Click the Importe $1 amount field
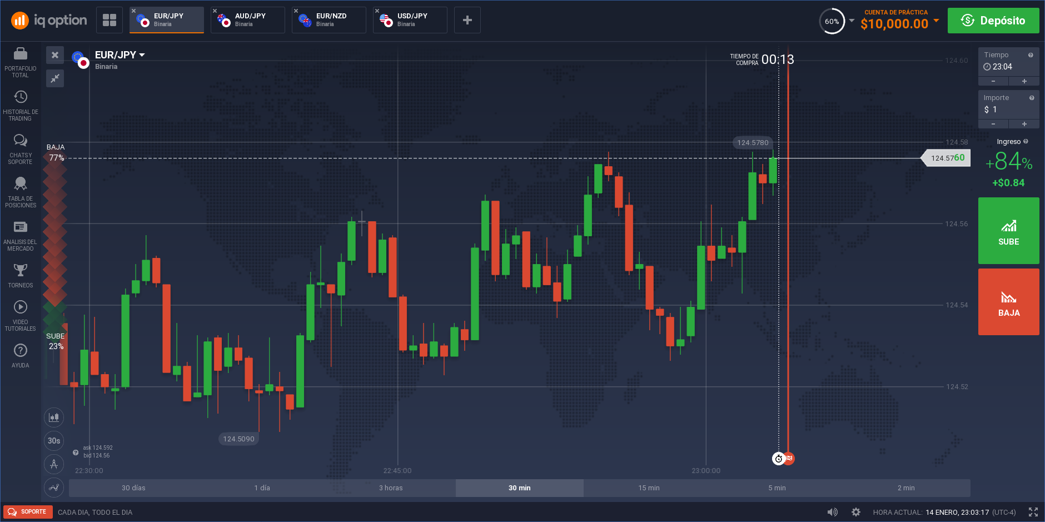The height and width of the screenshot is (522, 1045). tap(1009, 105)
